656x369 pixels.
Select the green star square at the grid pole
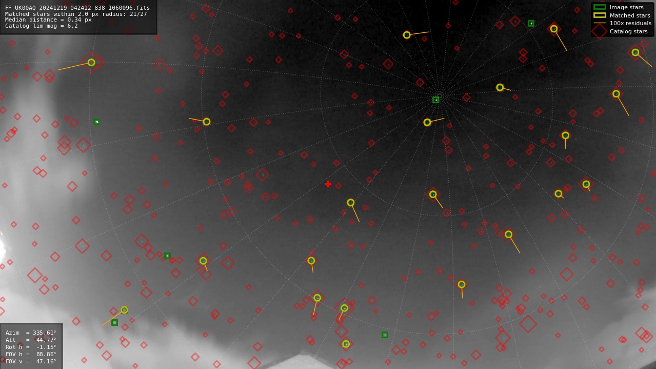pos(435,100)
